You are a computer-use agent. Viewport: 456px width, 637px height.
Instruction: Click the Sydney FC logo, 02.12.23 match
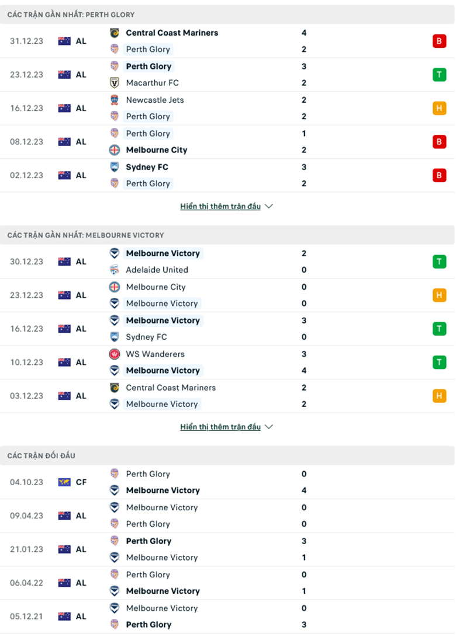click(115, 167)
